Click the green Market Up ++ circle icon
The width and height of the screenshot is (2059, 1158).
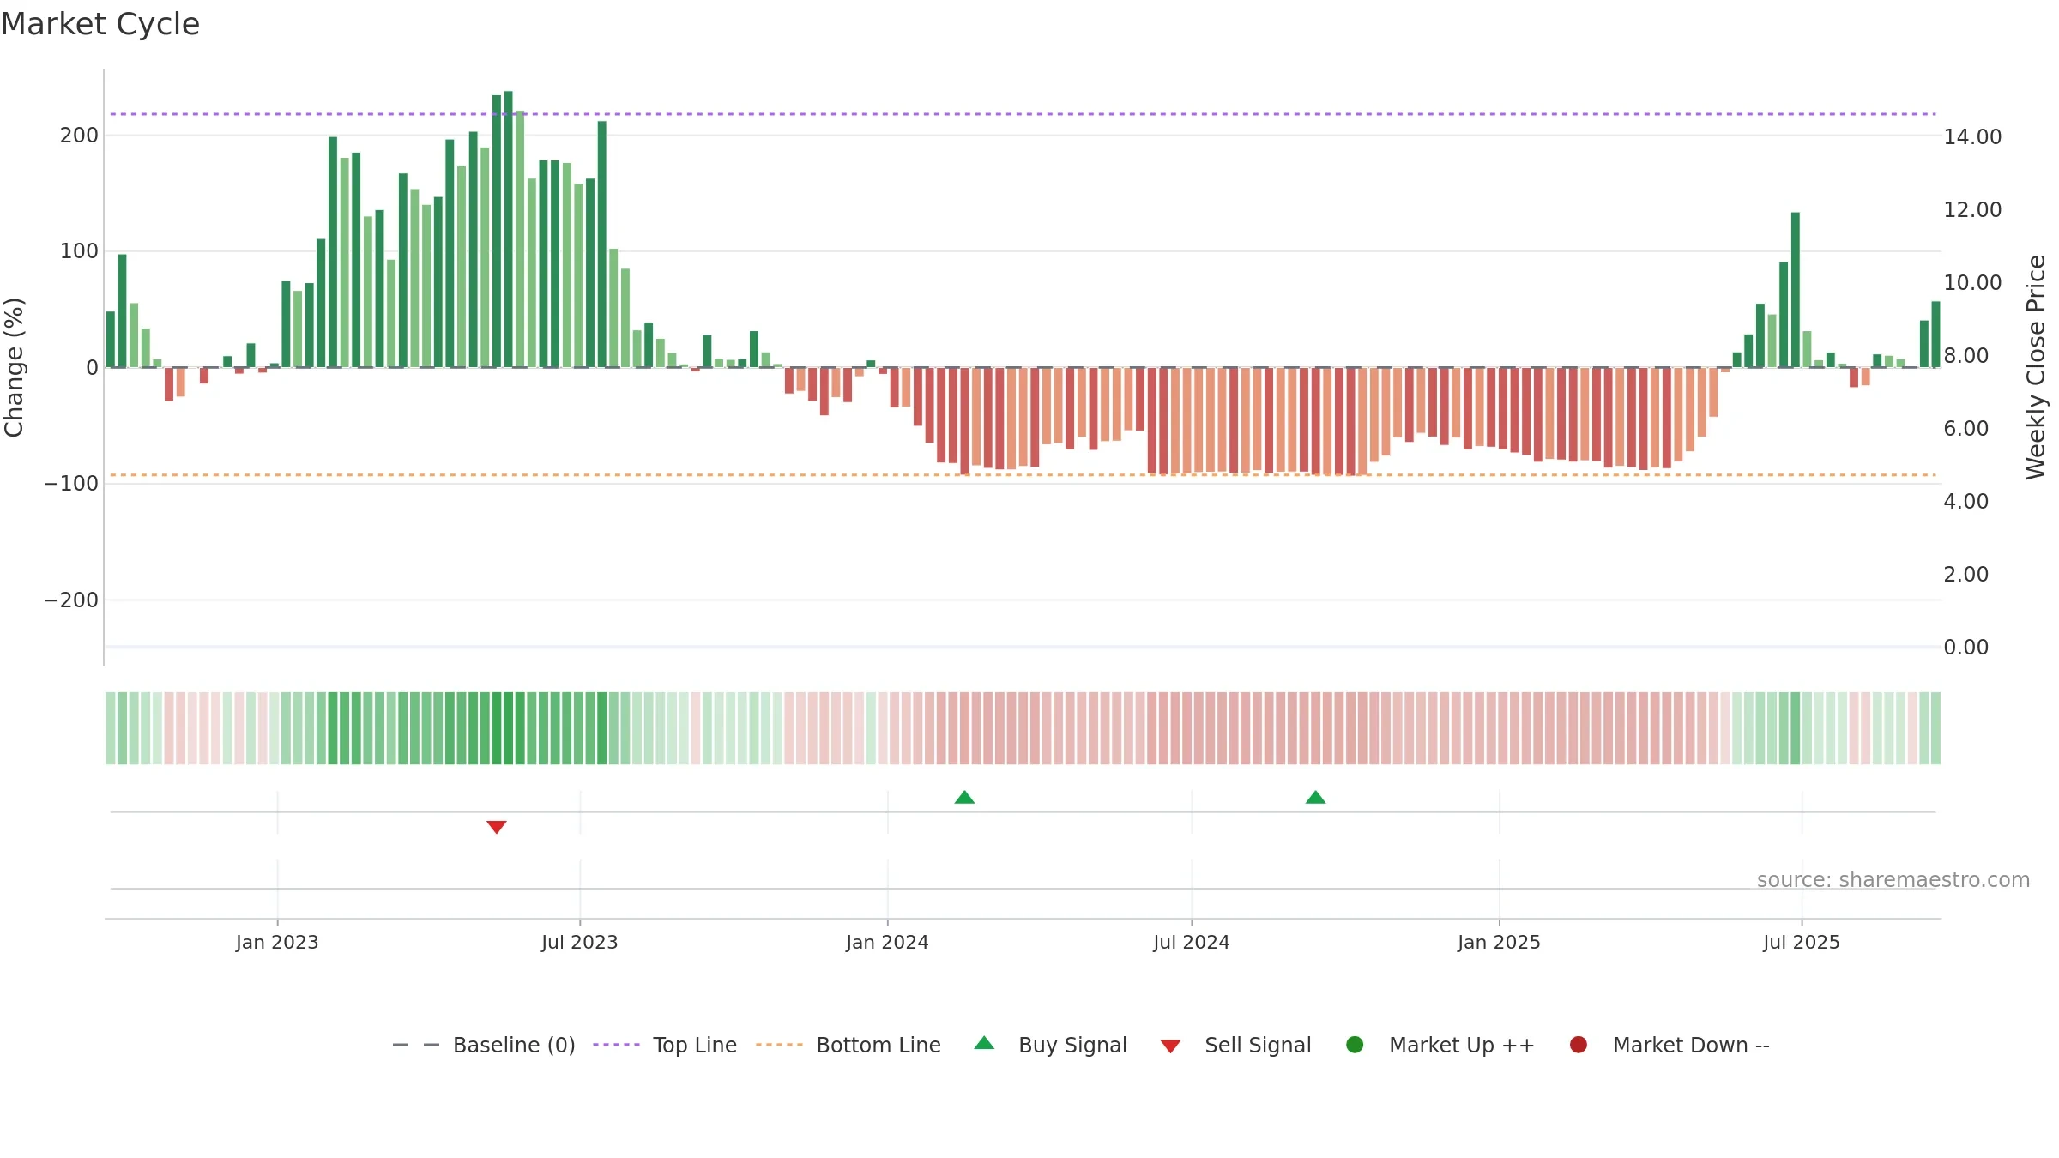tap(1355, 1045)
